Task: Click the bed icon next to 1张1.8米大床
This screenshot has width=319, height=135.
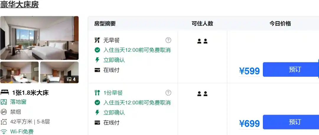Action: [4, 93]
